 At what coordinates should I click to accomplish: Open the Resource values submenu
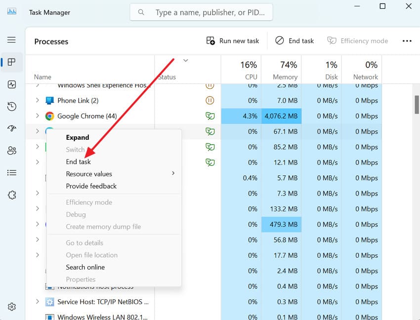(x=89, y=174)
